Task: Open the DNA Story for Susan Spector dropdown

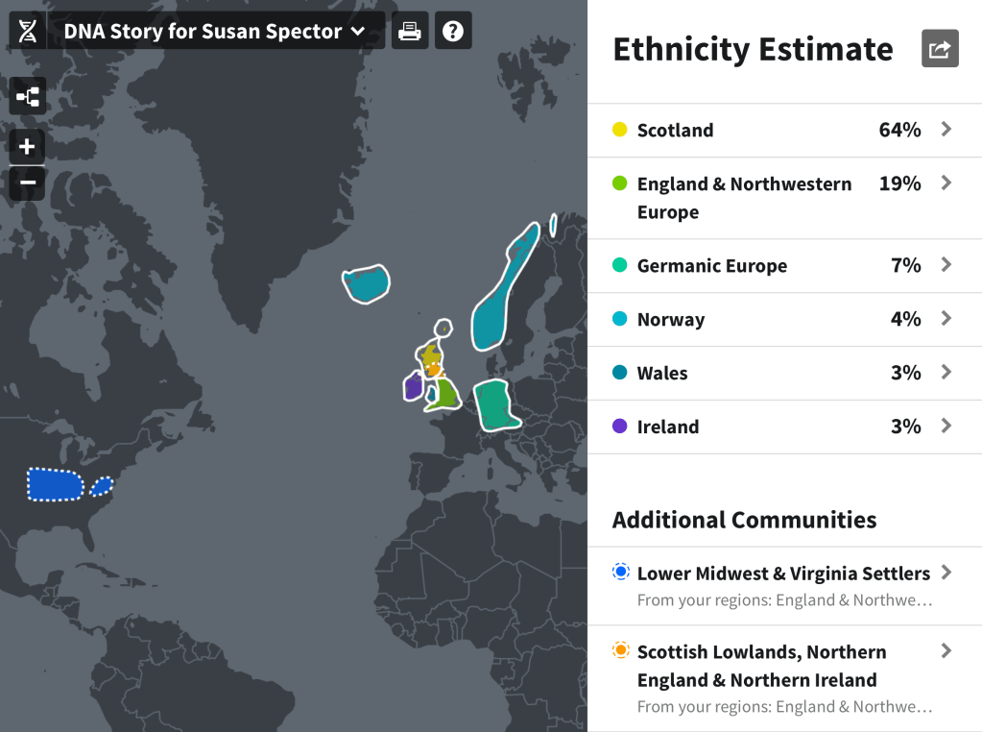Action: (215, 32)
